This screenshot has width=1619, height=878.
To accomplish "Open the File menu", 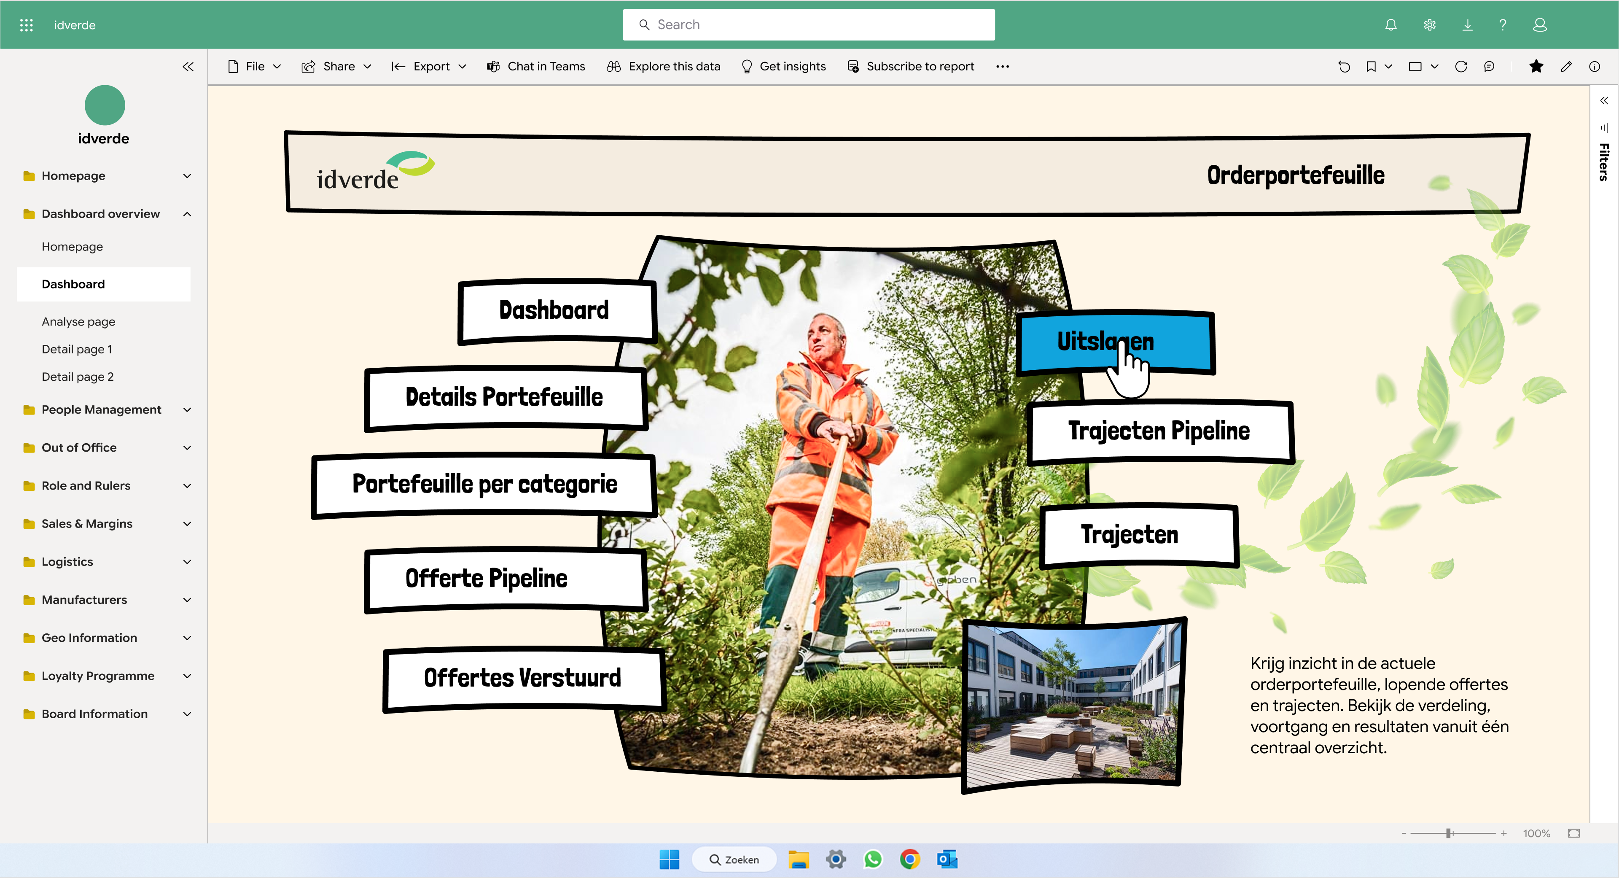I will 254,67.
